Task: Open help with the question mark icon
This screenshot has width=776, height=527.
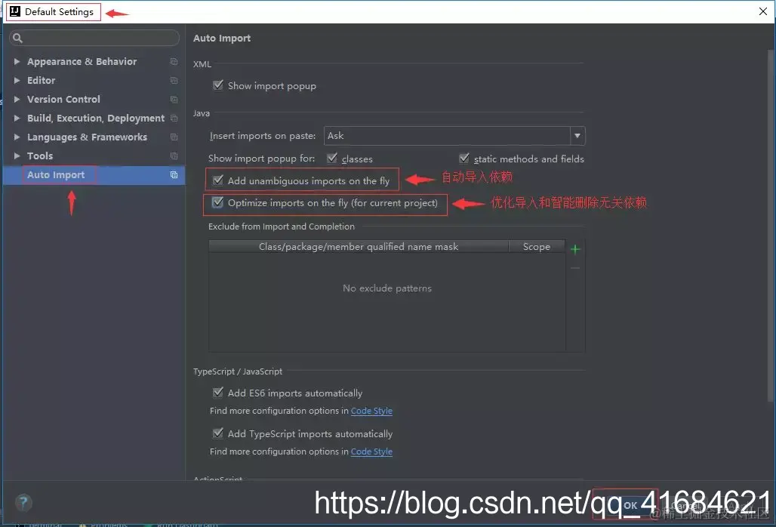Action: (23, 503)
